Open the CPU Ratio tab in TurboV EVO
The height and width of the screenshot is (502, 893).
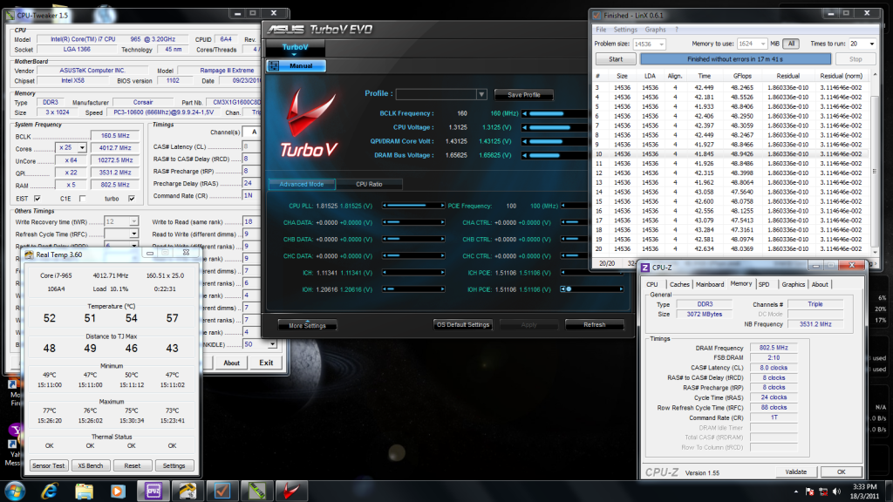point(369,185)
